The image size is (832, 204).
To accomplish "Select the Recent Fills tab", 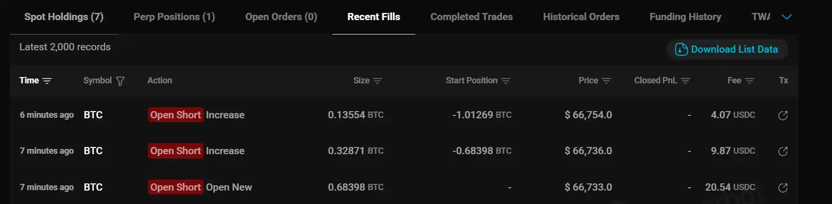I will tap(374, 17).
